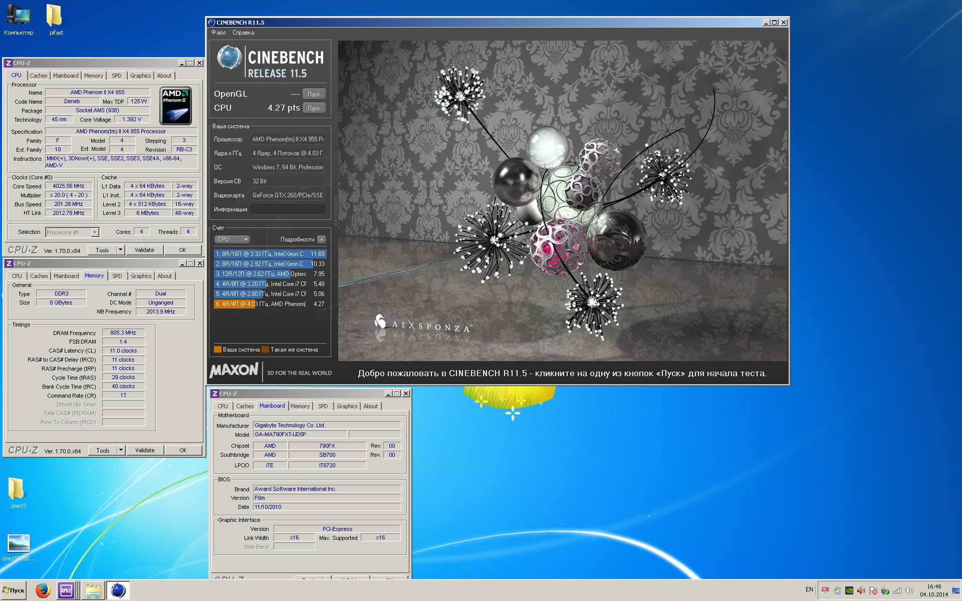The height and width of the screenshot is (601, 962).
Task: Select ranking row 5 Intel Core i7 5.06
Action: pos(270,294)
